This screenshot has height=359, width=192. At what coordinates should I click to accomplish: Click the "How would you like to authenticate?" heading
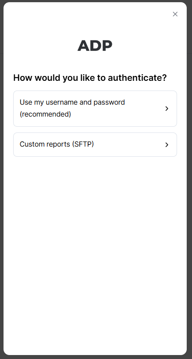click(x=90, y=78)
